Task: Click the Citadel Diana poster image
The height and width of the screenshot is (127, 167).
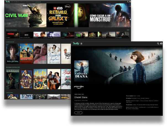Action: 81,71
